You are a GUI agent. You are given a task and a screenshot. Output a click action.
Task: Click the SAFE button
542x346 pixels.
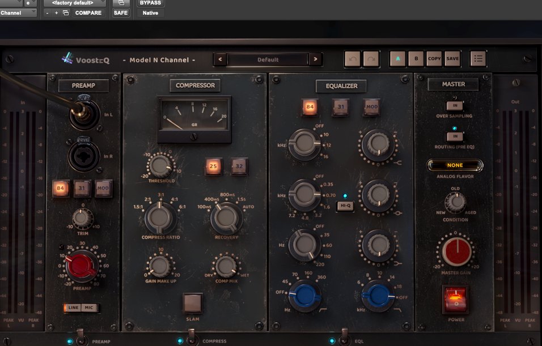point(121,13)
